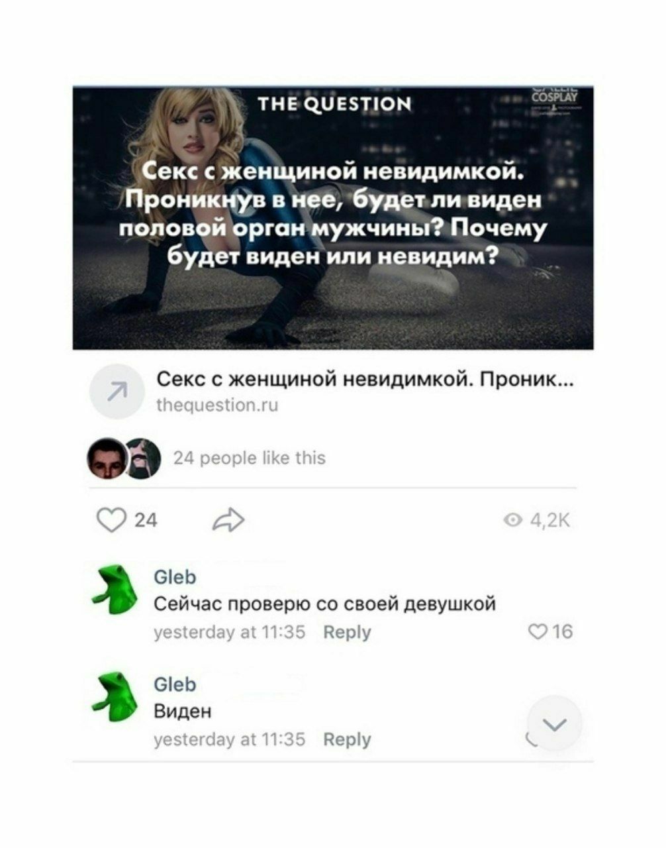Screen dimensions: 666x848
Task: Share the post using arrow icon
Action: click(x=228, y=520)
